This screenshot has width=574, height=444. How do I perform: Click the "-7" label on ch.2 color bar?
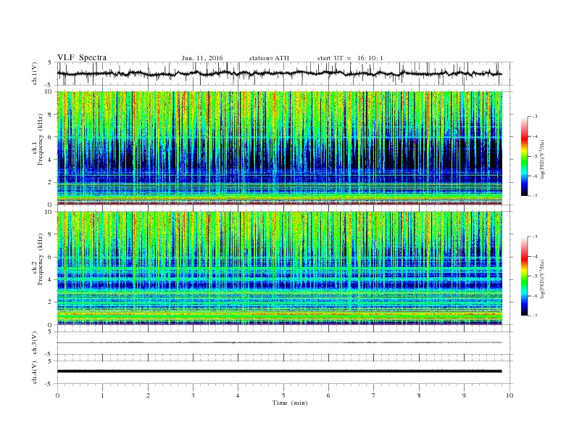coord(535,316)
